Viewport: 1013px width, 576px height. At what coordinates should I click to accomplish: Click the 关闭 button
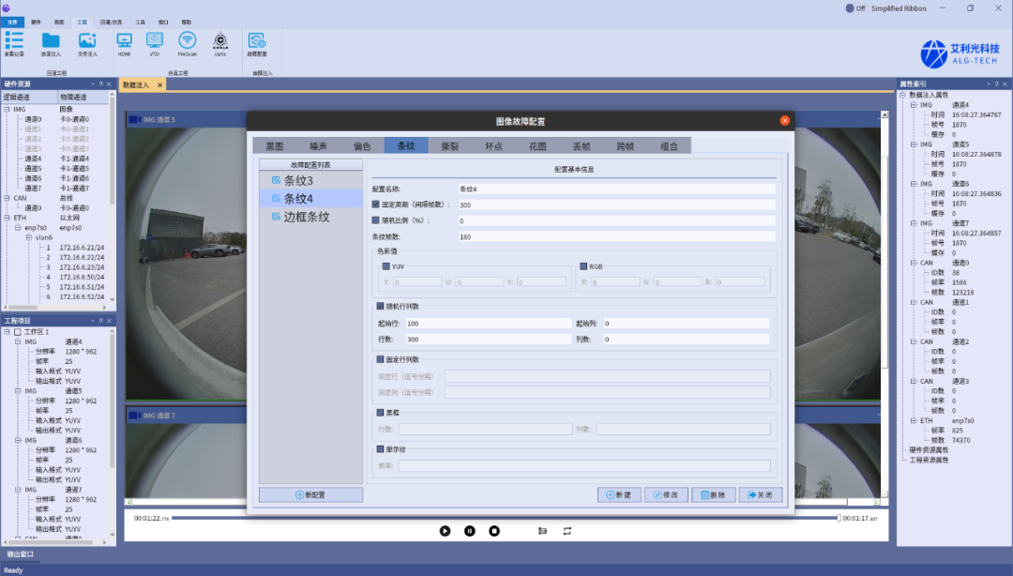pyautogui.click(x=761, y=494)
